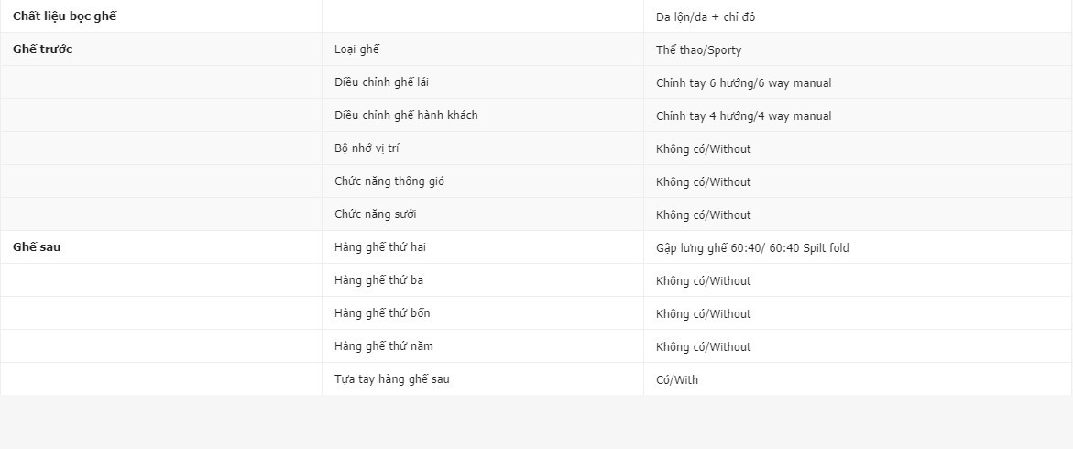Click the "Da lộn/da + chỉ đỏ" value
Viewport: 1073px width, 449px height.
[706, 17]
